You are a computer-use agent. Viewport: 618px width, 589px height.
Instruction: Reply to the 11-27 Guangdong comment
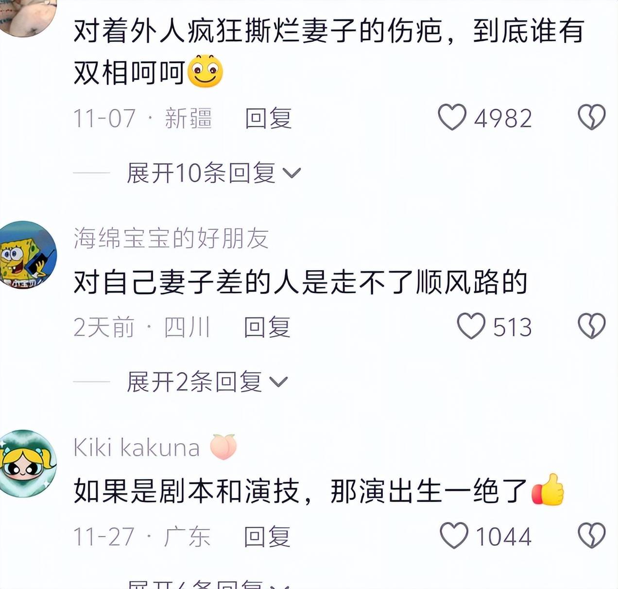[x=267, y=536]
